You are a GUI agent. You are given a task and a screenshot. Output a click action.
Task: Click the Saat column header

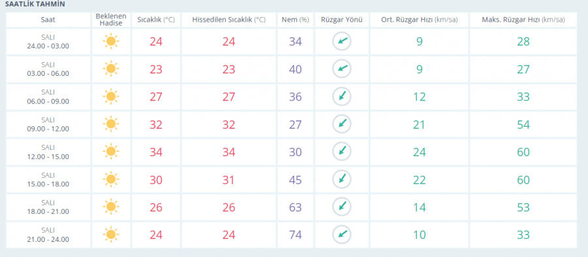[48, 20]
